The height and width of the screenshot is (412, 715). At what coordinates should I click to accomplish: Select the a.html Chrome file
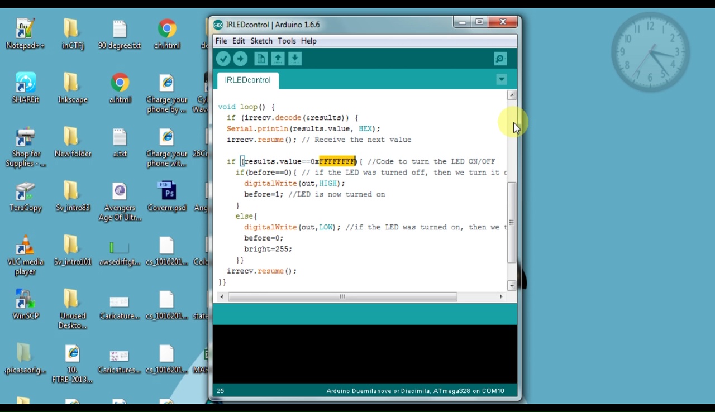pos(120,88)
